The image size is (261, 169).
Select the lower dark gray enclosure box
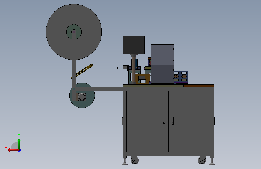(x=163, y=74)
